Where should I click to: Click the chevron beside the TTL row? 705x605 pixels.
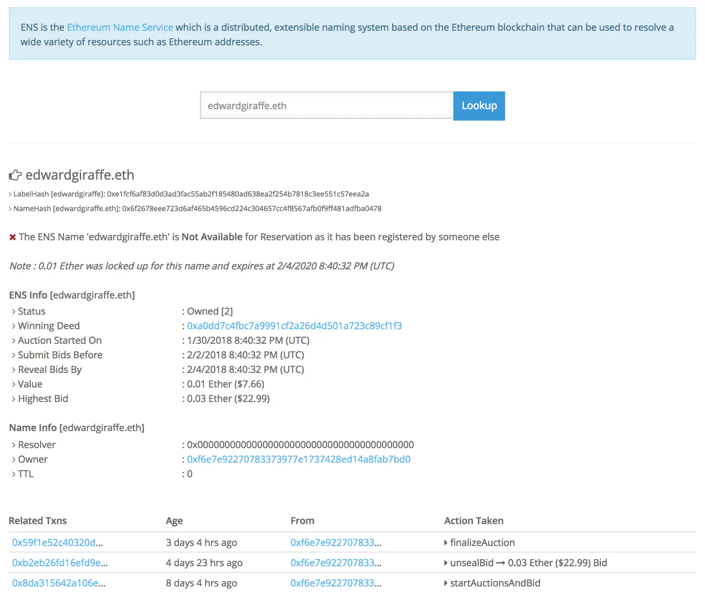pos(13,474)
